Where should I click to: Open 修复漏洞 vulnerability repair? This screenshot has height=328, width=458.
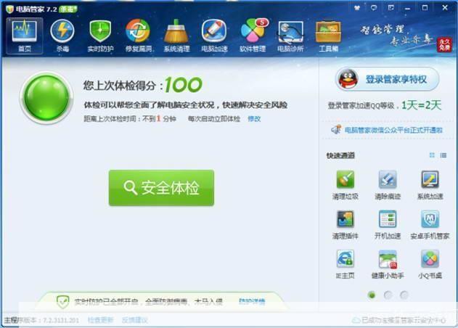[138, 36]
